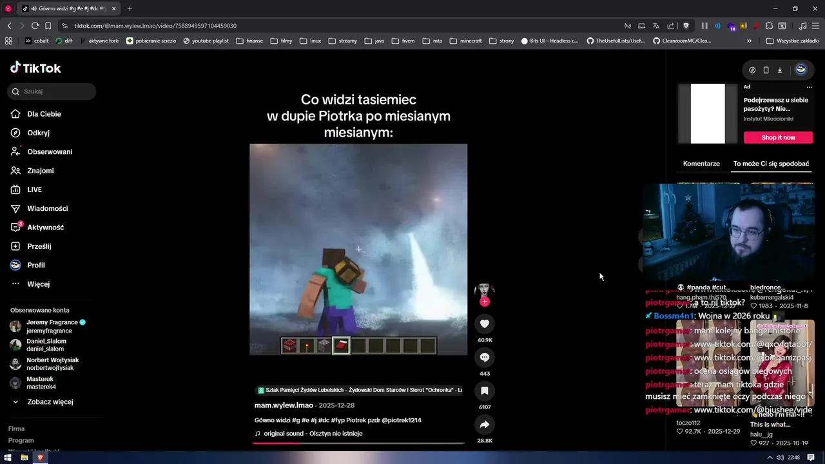Open the Windows Start menu
Screen dimensions: 825x464
[8, 458]
